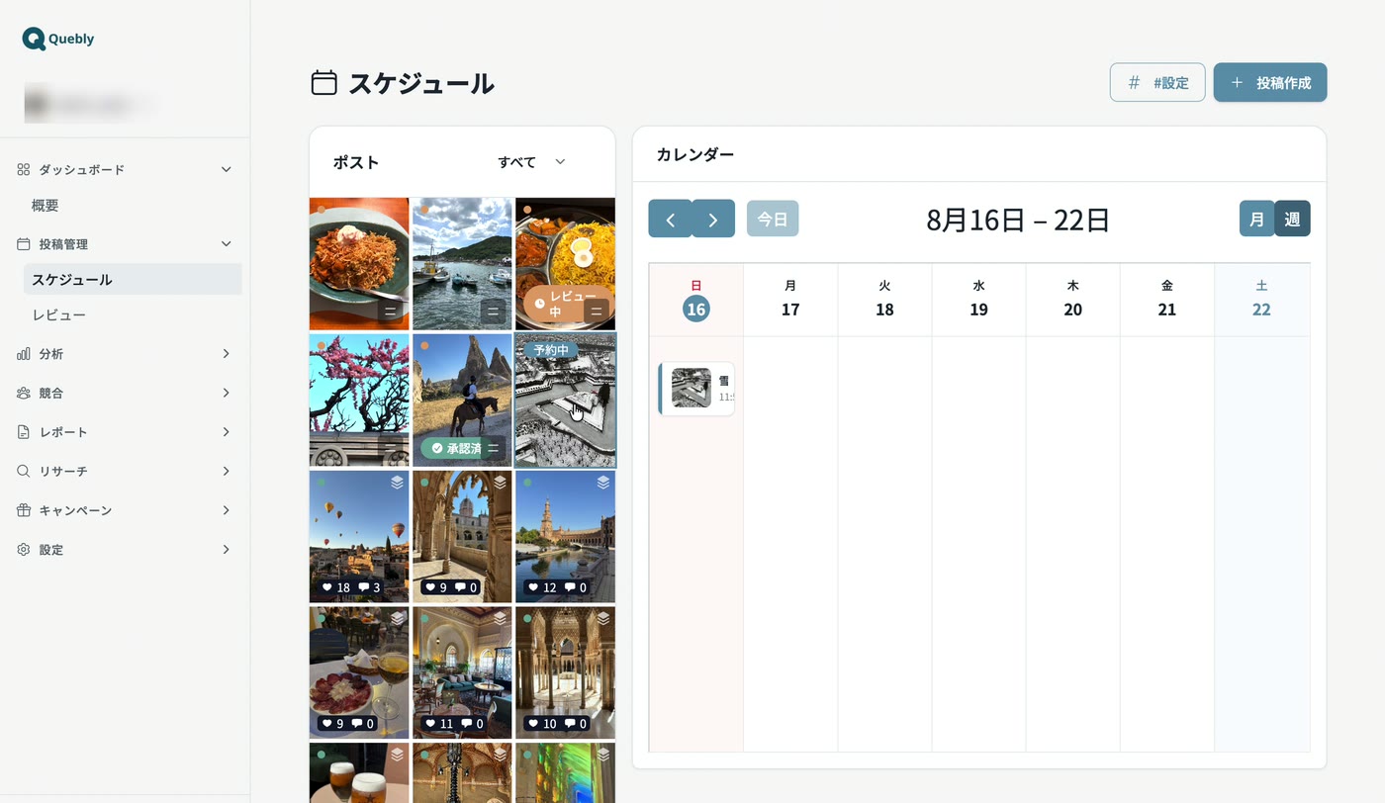This screenshot has width=1385, height=803.
Task: Open the すべて post filter dropdown
Action: pos(531,162)
